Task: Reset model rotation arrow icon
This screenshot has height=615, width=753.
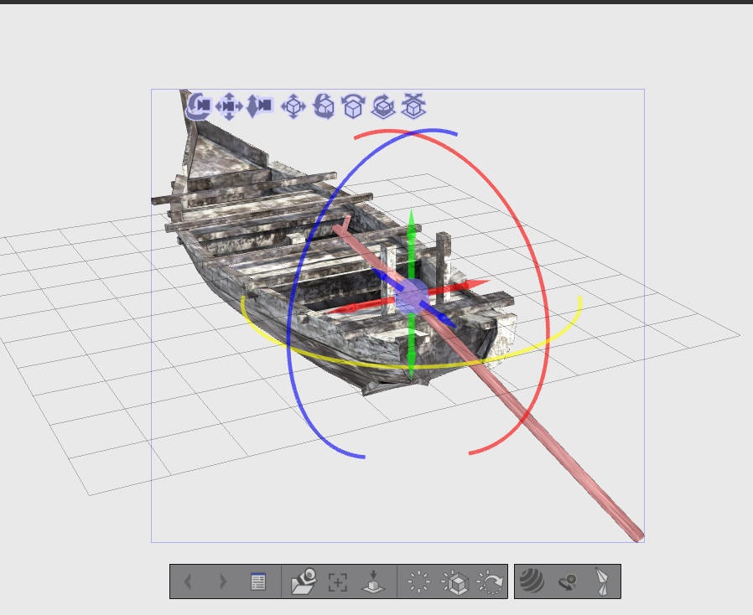Action: [490, 581]
